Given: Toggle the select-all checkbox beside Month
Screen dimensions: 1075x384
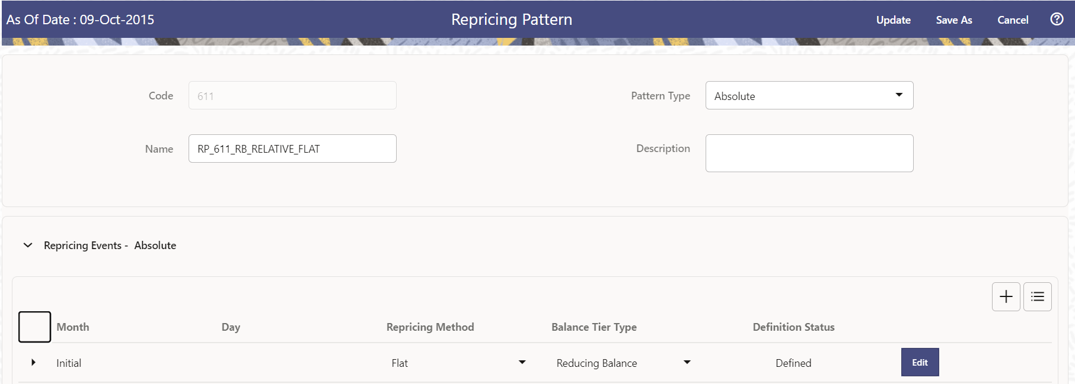Looking at the screenshot, I should [34, 327].
